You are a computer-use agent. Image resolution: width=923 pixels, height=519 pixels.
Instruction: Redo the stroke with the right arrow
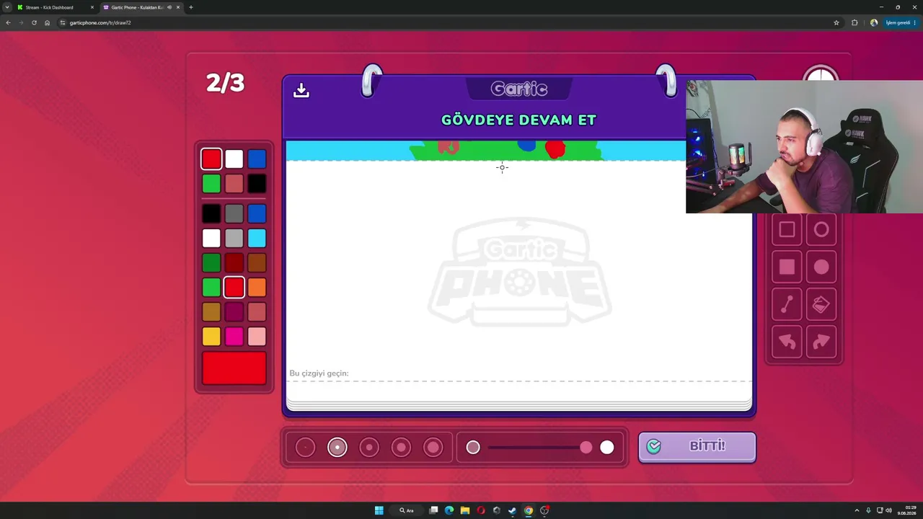click(821, 342)
